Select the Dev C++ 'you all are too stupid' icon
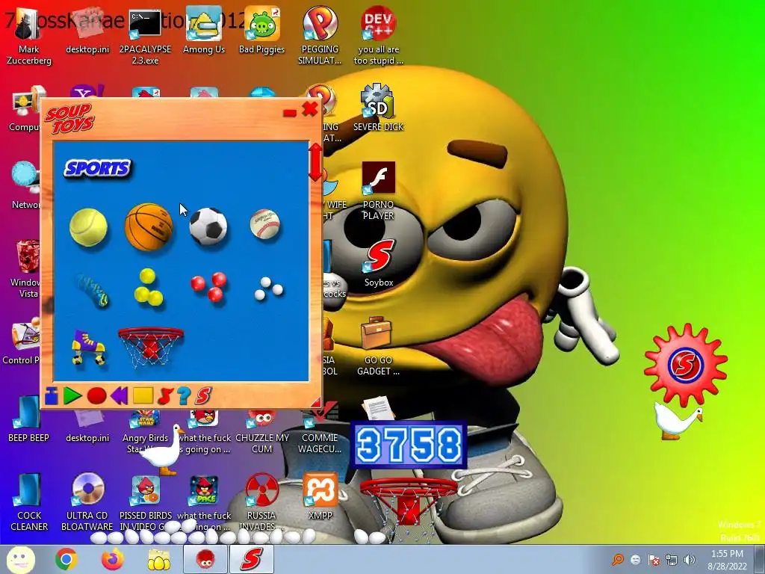765x574 pixels. point(378,36)
